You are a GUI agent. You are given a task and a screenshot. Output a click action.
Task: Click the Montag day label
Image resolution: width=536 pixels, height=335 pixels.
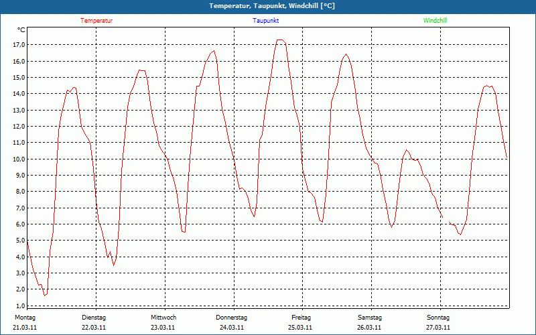click(x=25, y=318)
